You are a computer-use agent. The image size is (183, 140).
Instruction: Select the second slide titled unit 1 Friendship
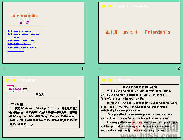point(140,33)
